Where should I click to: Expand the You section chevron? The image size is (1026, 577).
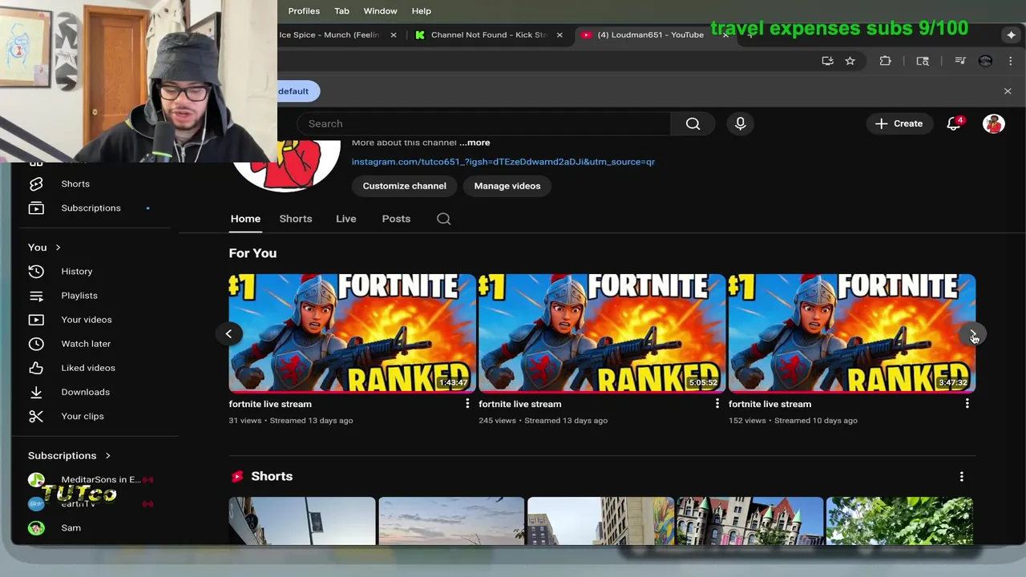click(x=58, y=248)
